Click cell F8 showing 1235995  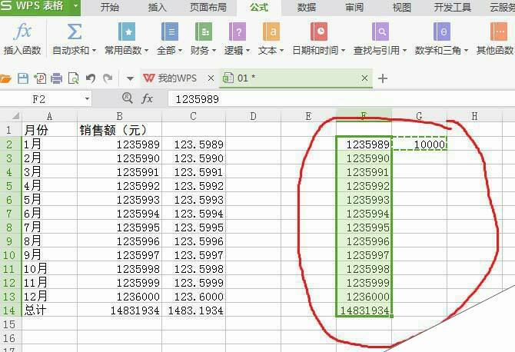364,227
